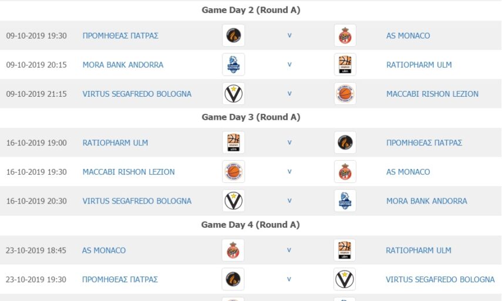Select Ratiopharm Ulm logo in the 09-10-2019 20:15 game
The width and height of the screenshot is (502, 301).
[x=345, y=65]
